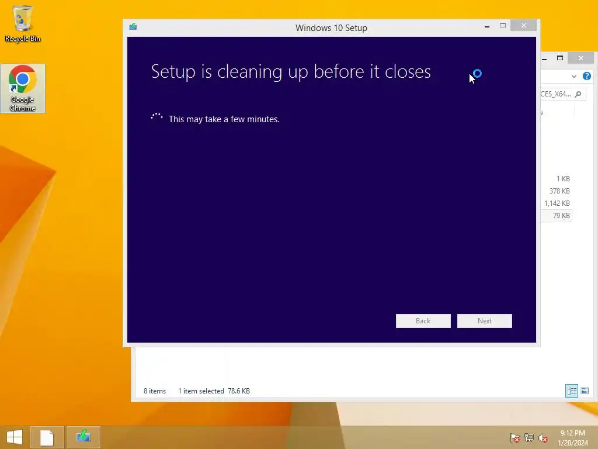This screenshot has width=598, height=449.
Task: Close the Windows 10 Setup window
Action: pyautogui.click(x=524, y=26)
